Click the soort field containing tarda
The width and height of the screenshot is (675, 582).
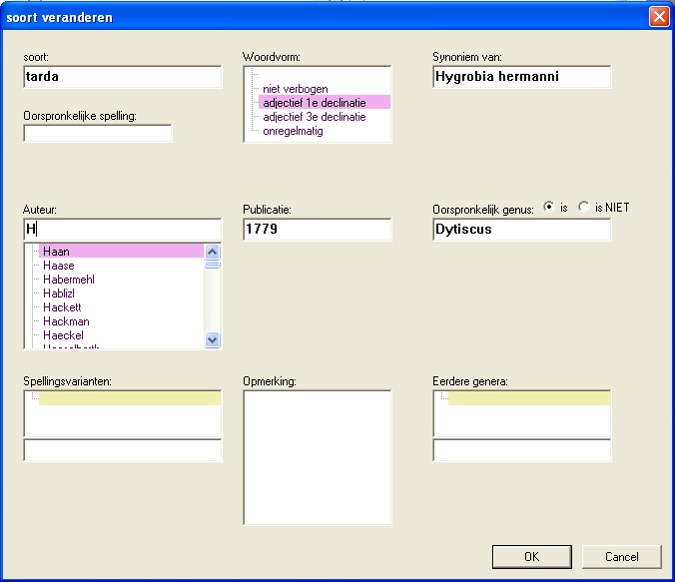coord(122,77)
